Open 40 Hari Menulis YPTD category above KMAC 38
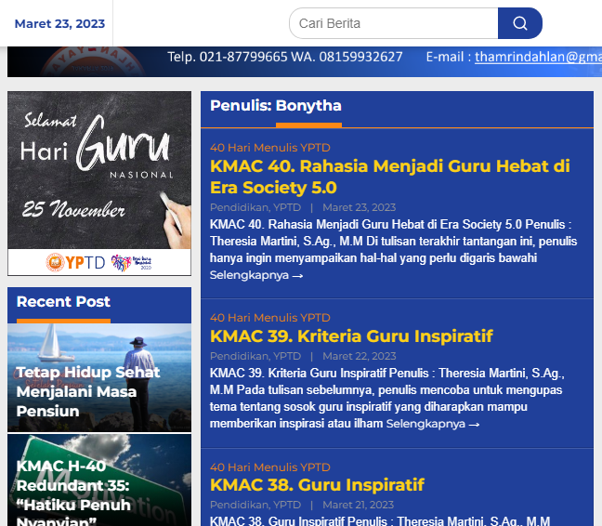 pos(269,467)
